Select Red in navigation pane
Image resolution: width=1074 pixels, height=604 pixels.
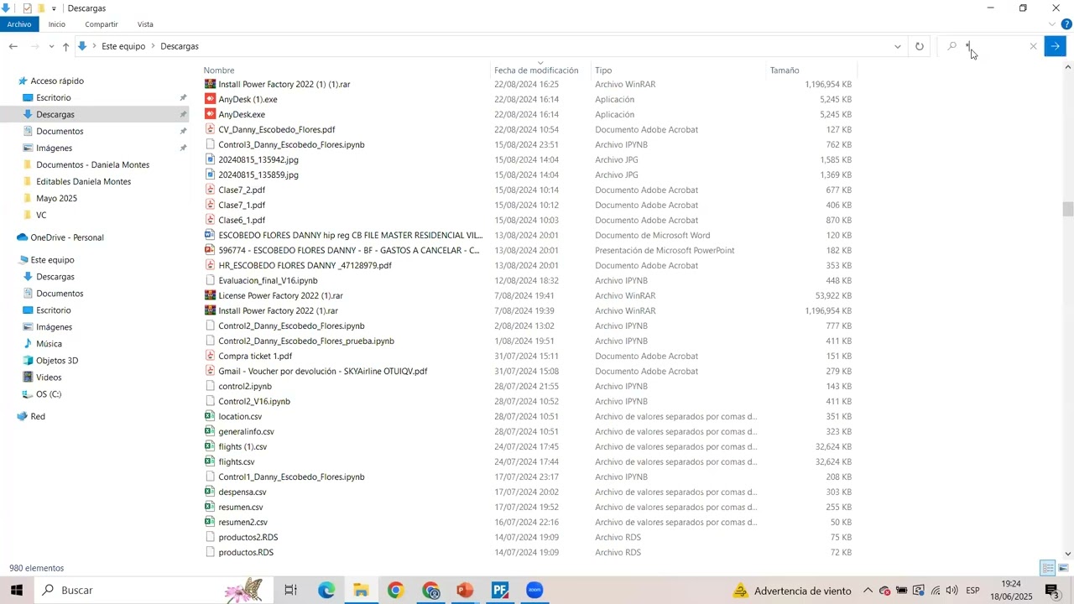pyautogui.click(x=38, y=417)
